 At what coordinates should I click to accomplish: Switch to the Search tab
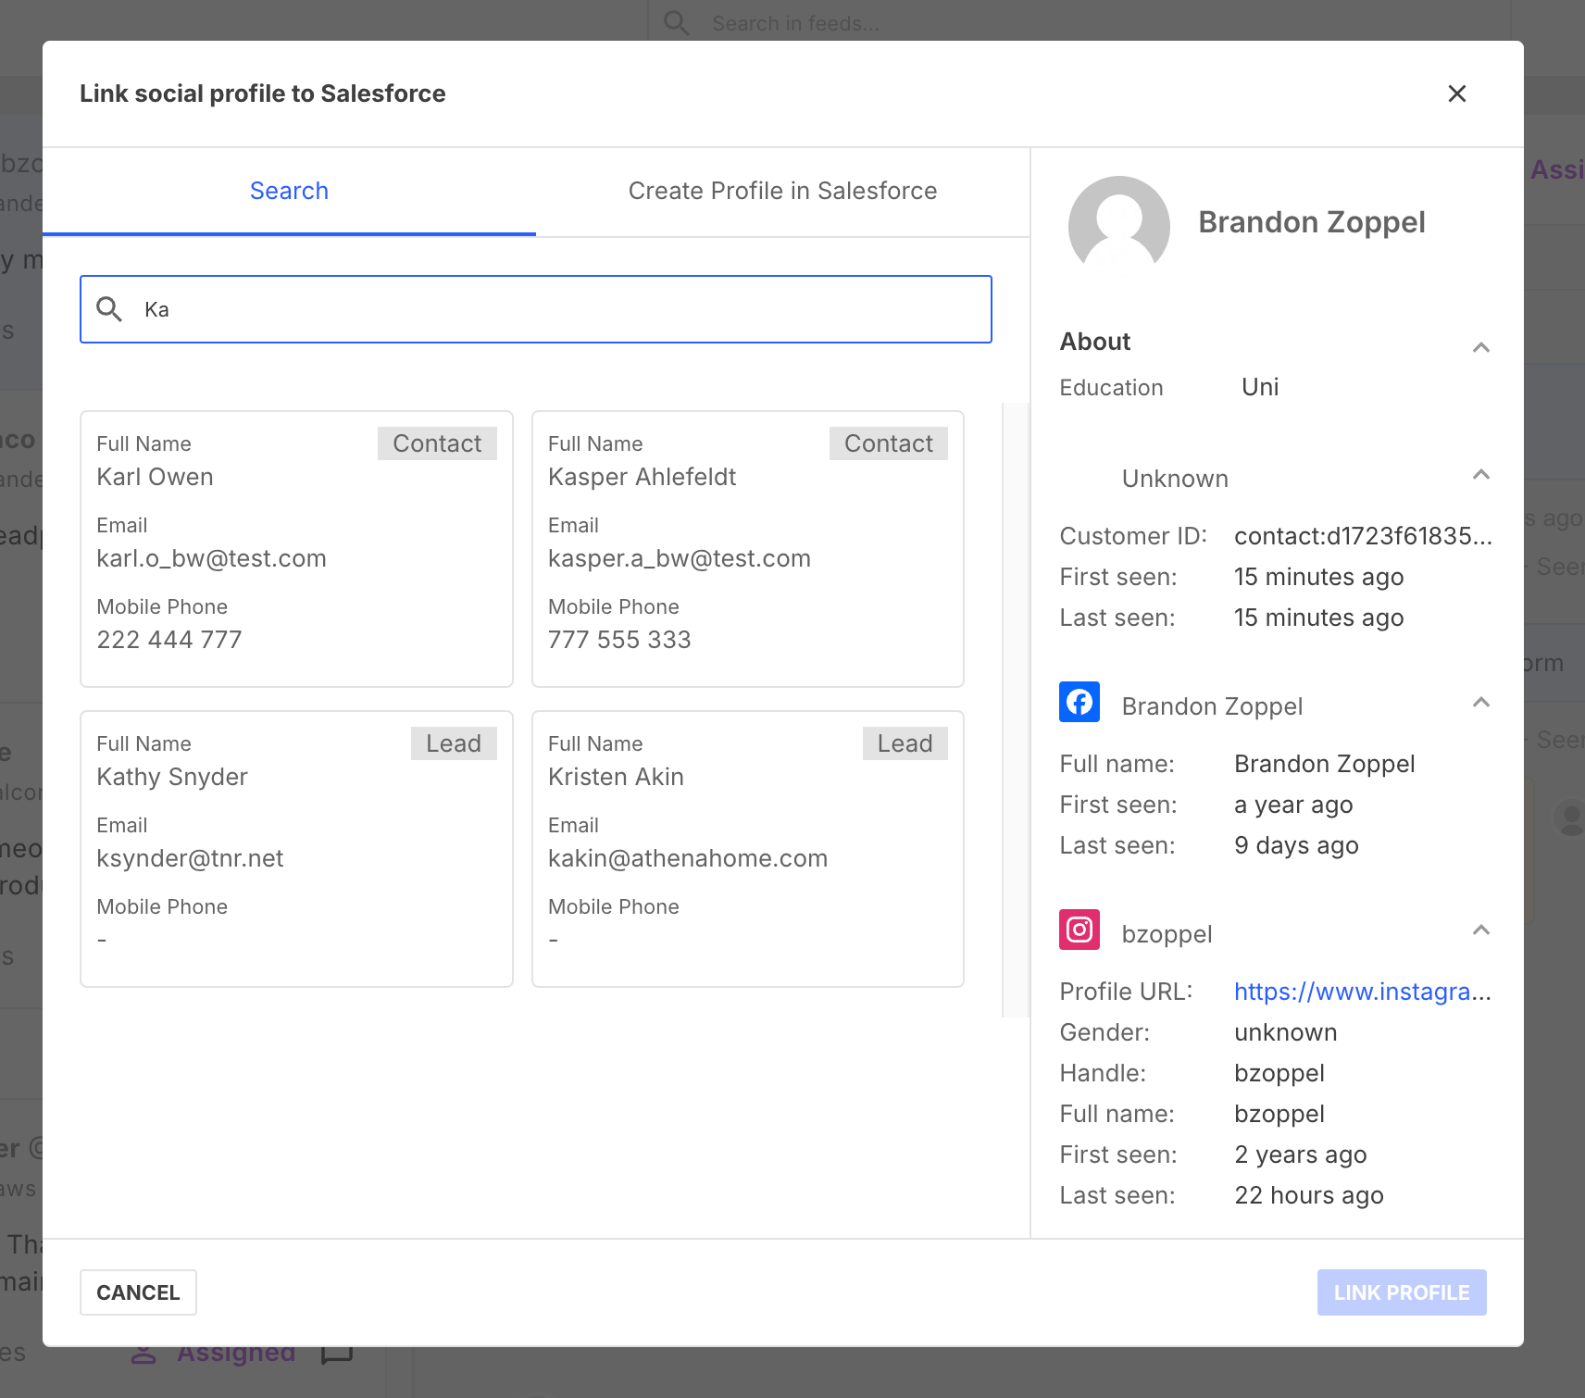pyautogui.click(x=289, y=191)
